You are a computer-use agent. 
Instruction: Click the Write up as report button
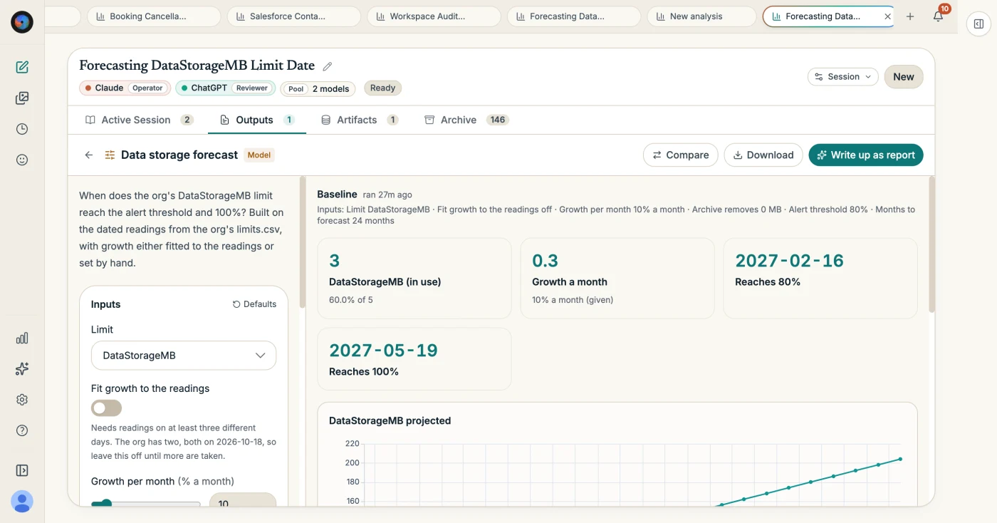coord(866,155)
